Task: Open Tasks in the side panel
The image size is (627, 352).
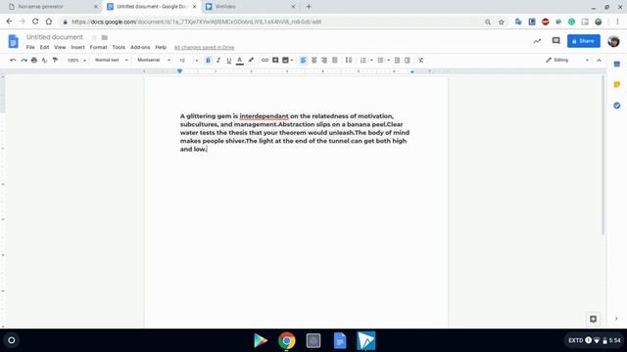Action: coord(616,106)
